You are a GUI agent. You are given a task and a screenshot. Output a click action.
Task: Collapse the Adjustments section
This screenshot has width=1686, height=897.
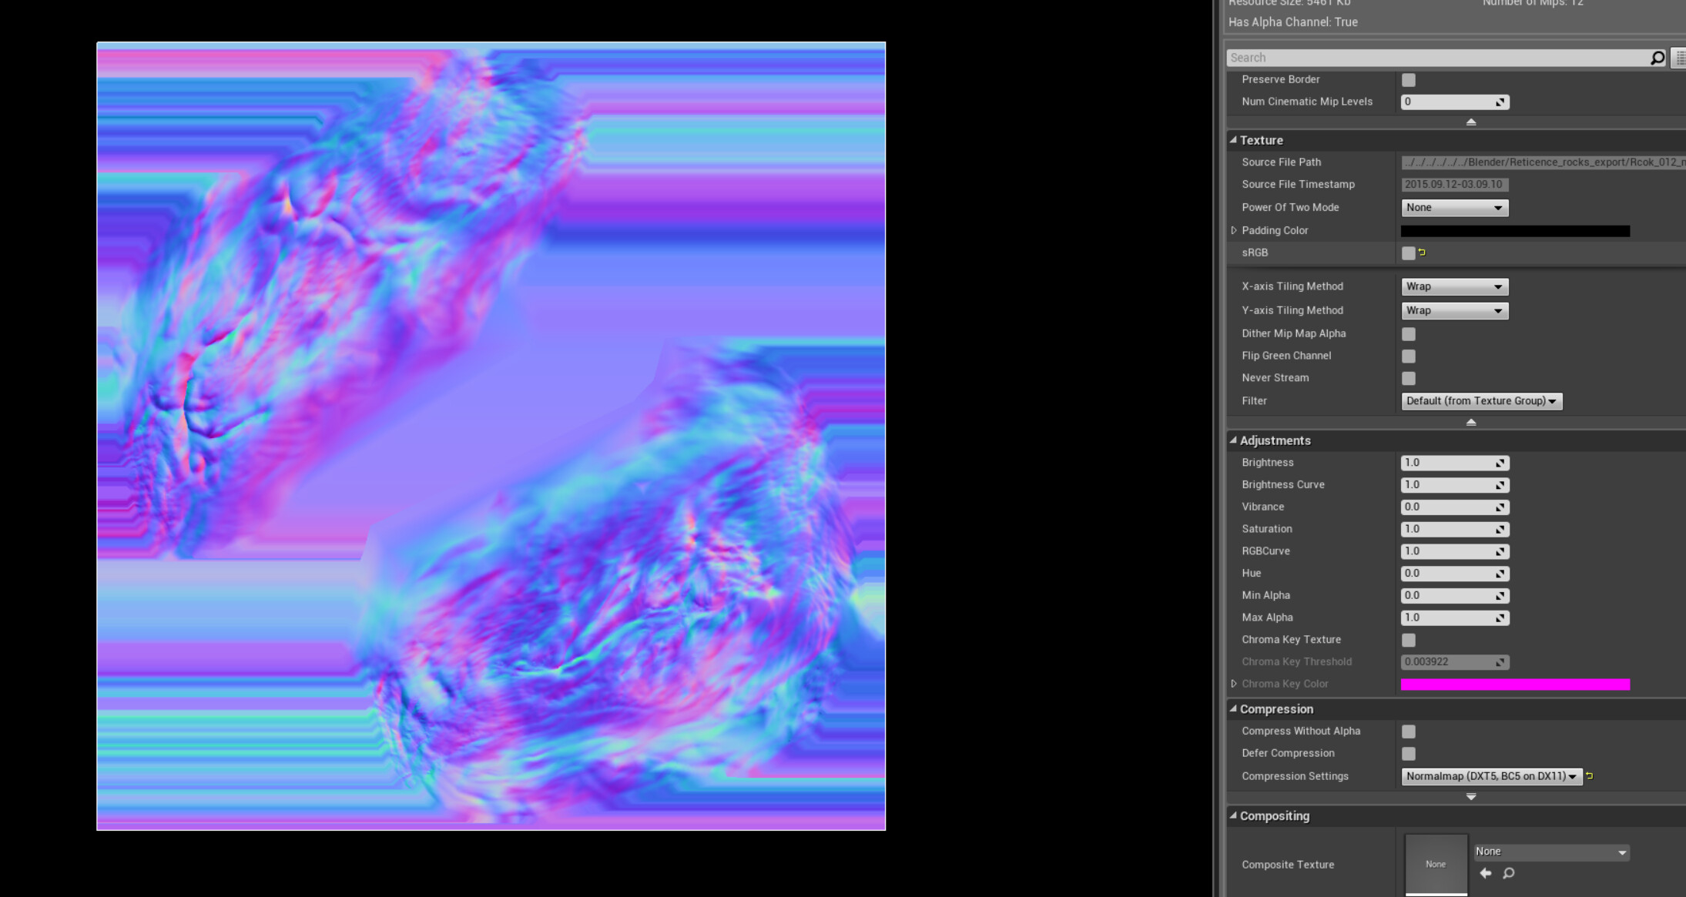coord(1233,440)
